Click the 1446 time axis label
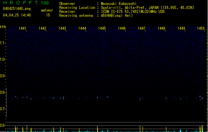Image resolution: width=208 pixels, height=132 pixels. [122, 28]
